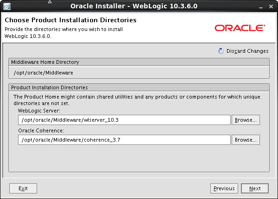Minimize the Oracle Installer window
Image resolution: width=278 pixels, height=199 pixels.
point(260,7)
